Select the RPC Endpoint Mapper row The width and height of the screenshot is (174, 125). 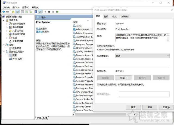click(x=83, y=92)
